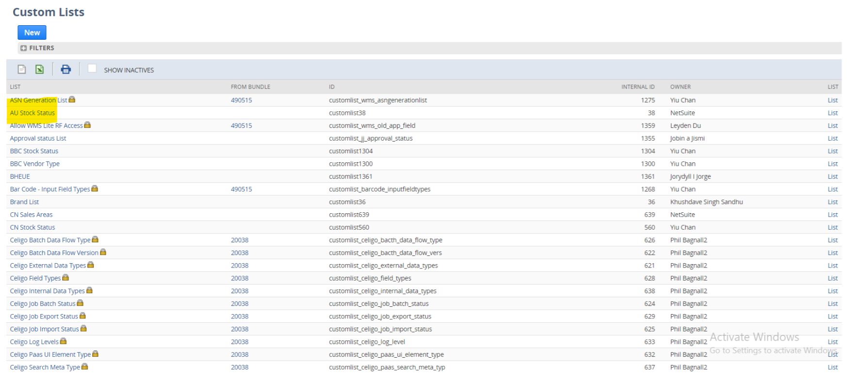
Task: Sort by Owner column header
Action: pyautogui.click(x=680, y=87)
